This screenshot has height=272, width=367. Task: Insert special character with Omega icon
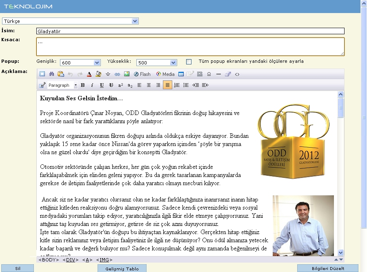pos(209,74)
